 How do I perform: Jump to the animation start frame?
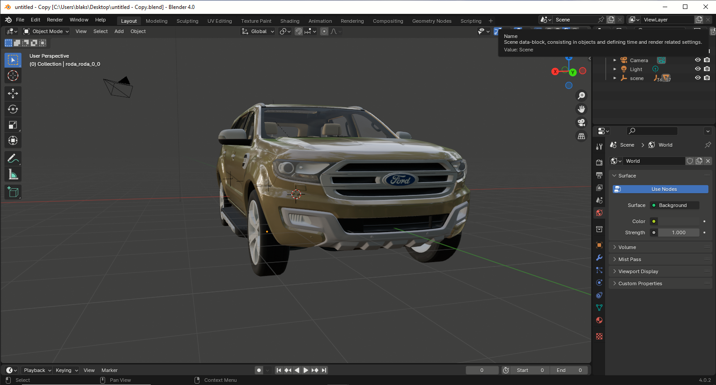tap(279, 370)
